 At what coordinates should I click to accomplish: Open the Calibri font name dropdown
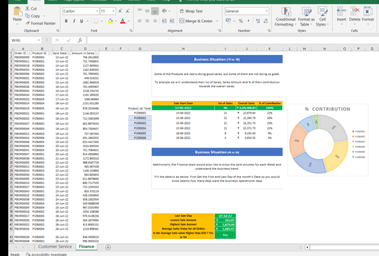(x=97, y=11)
